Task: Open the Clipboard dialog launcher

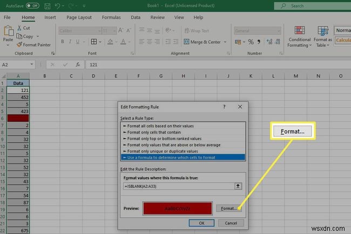Action: pos(53,53)
